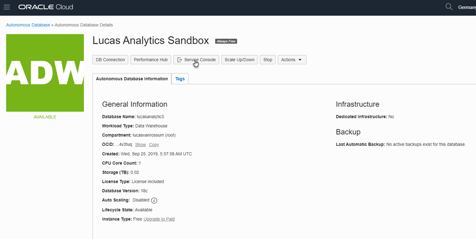
Task: Click the DB Connection button
Action: pos(110,60)
